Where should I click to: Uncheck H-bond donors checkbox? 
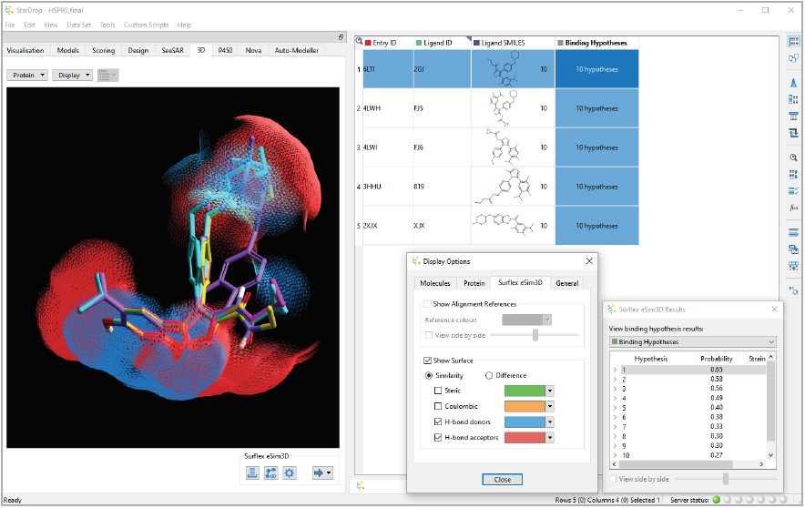[x=438, y=422]
